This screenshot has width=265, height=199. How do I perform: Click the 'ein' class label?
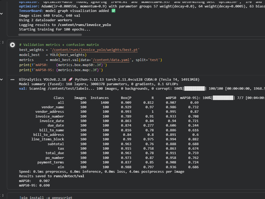(x=61, y=167)
